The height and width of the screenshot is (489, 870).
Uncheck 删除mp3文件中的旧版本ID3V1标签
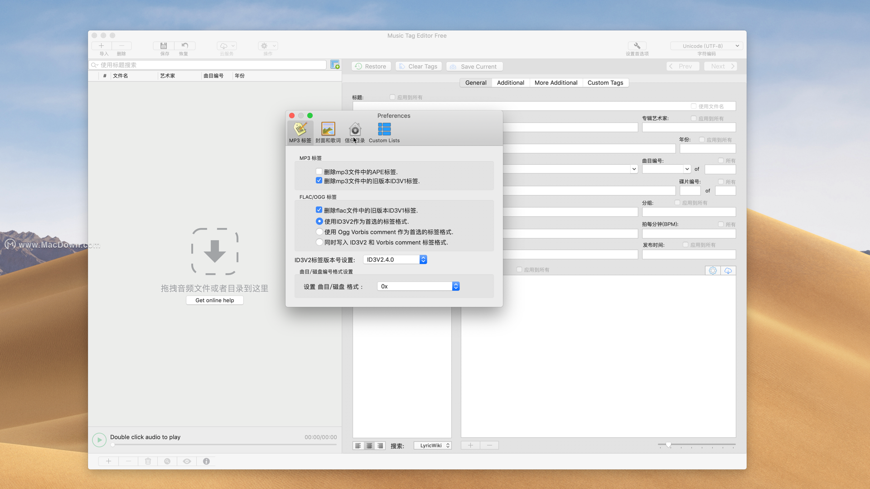pos(319,180)
